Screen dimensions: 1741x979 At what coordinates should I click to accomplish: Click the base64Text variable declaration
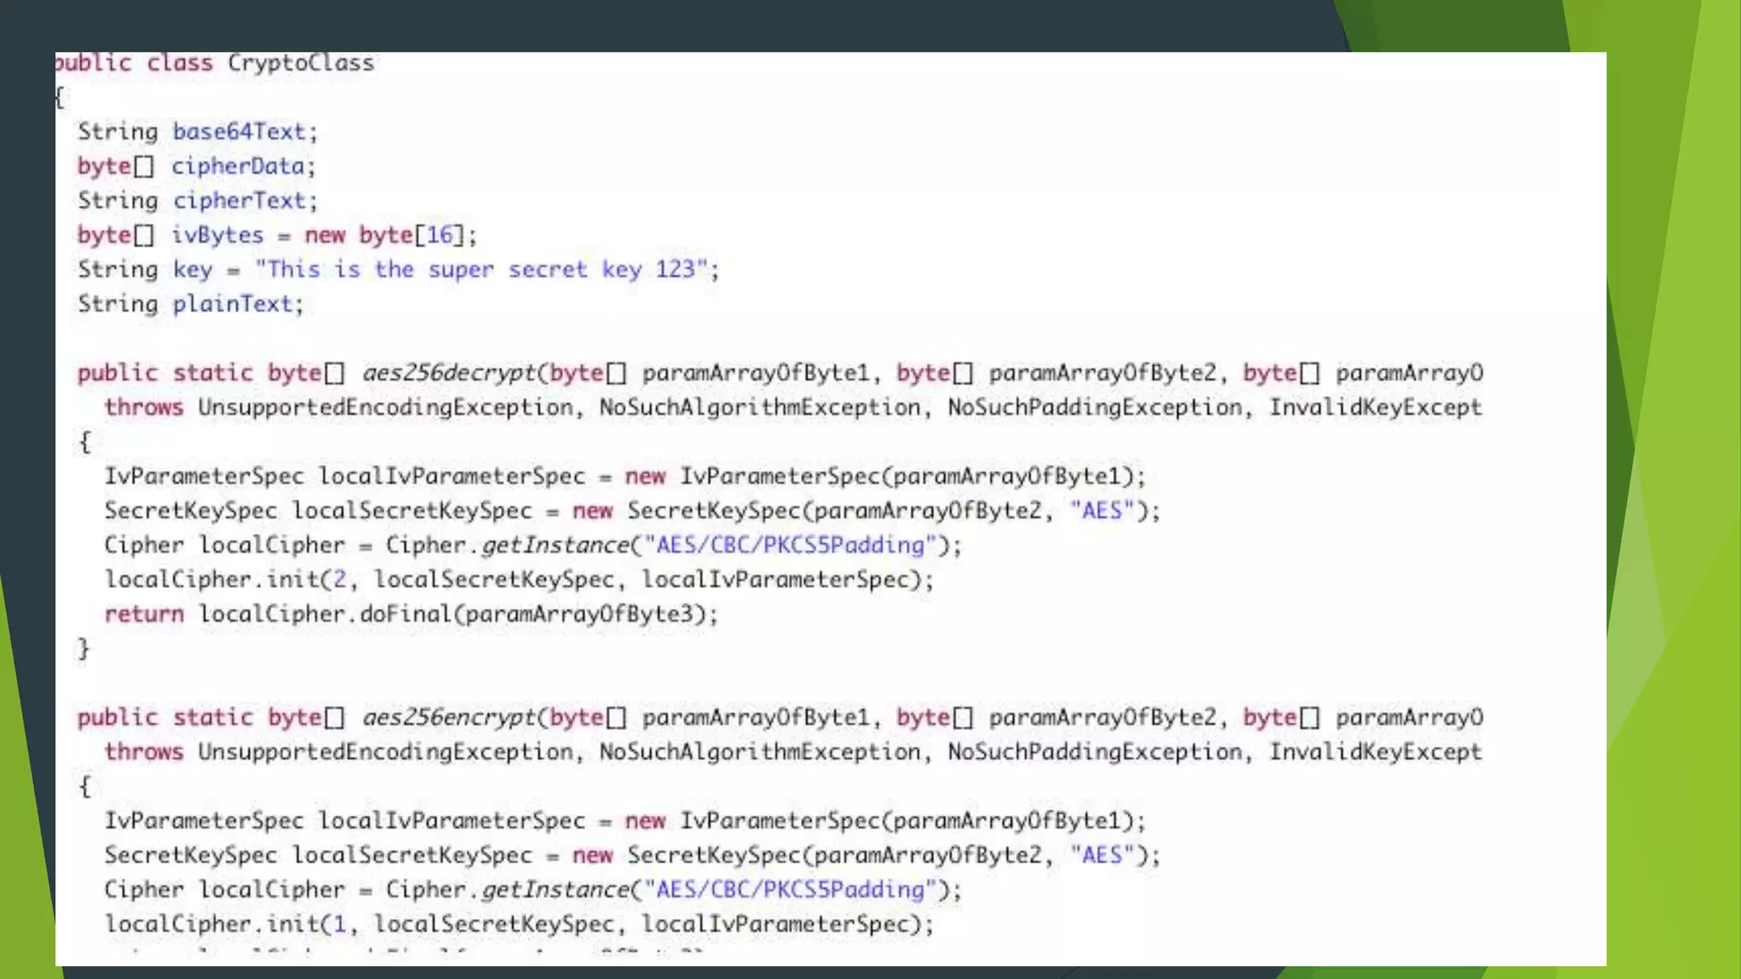(238, 132)
